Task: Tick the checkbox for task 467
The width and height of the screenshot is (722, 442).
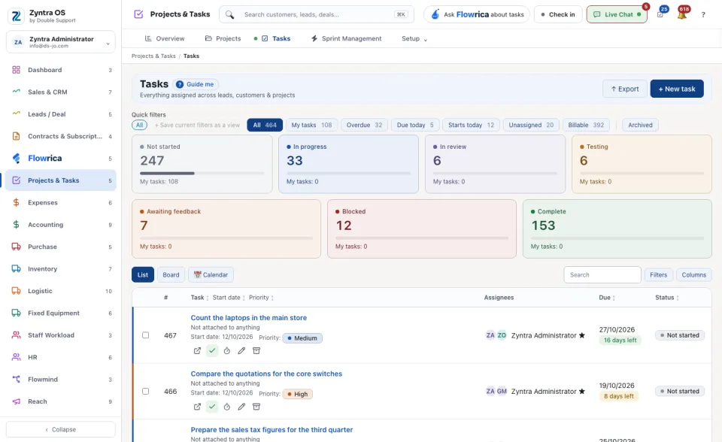Action: [145, 335]
